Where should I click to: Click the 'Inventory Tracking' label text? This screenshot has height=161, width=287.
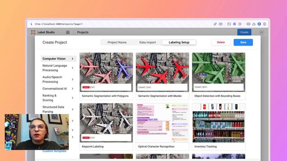tap(205, 147)
